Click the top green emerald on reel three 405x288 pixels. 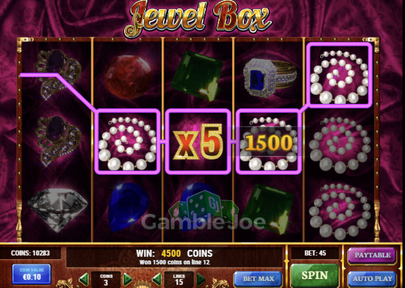(x=197, y=75)
